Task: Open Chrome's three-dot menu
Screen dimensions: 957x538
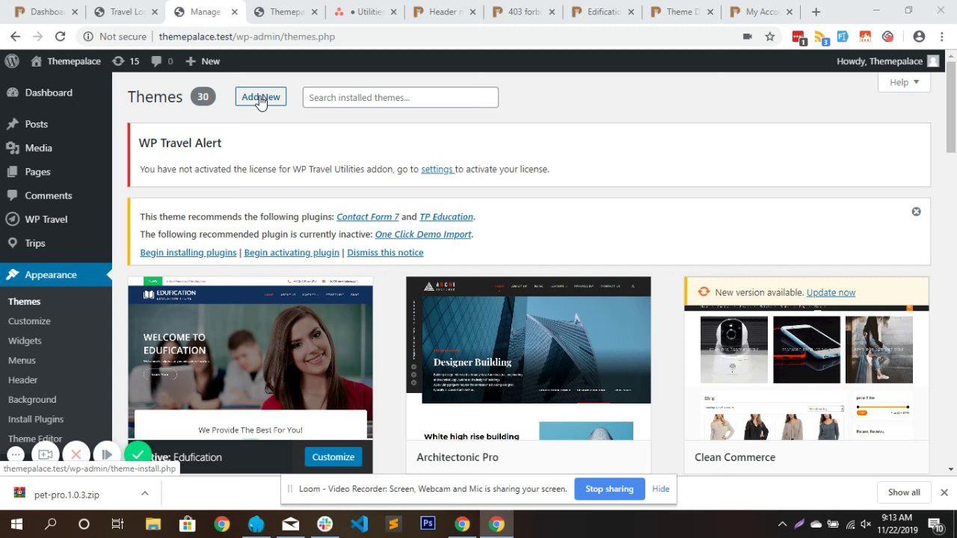Action: point(942,37)
